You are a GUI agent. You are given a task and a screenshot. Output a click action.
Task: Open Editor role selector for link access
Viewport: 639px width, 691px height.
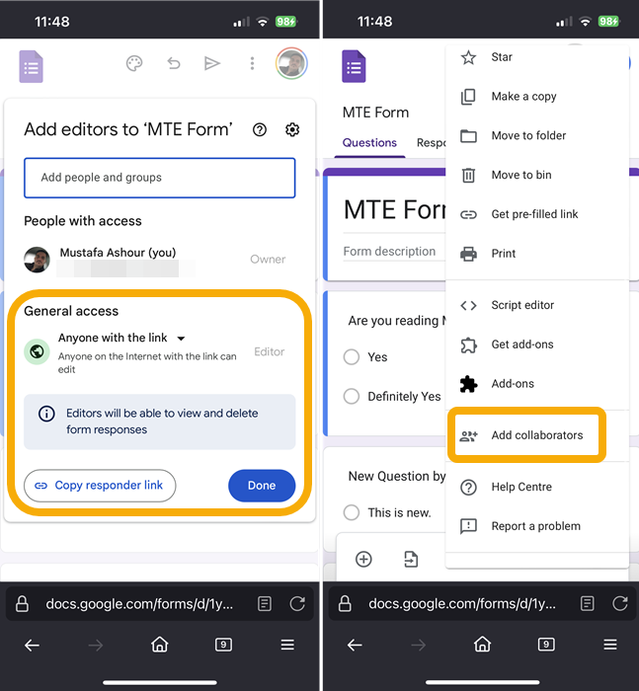269,351
